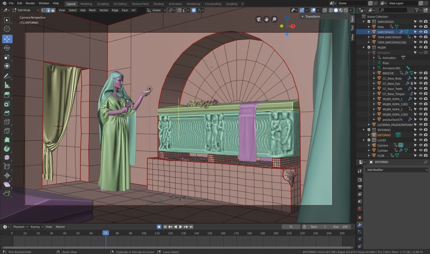Uncheck the MUJER collection checkbox
The width and height of the screenshot is (430, 254).
[x=369, y=47]
